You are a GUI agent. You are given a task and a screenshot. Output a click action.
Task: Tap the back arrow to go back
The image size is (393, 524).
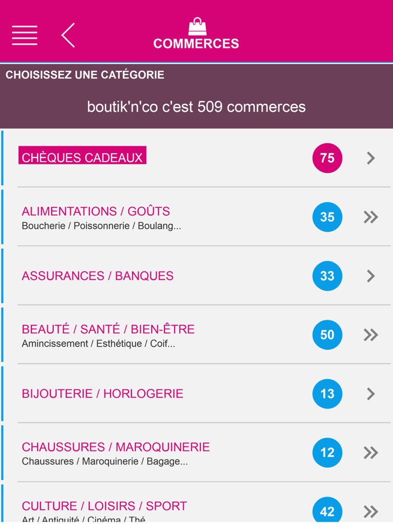67,35
